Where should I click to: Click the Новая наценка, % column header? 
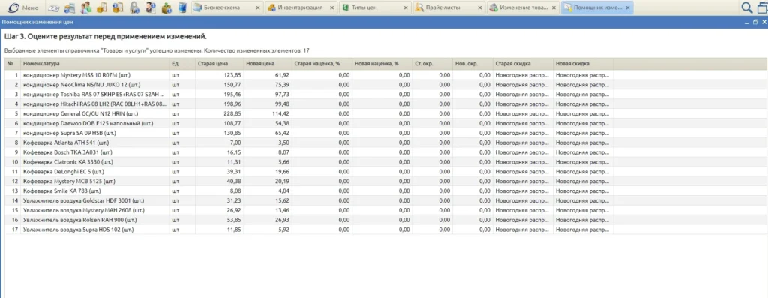click(382, 64)
